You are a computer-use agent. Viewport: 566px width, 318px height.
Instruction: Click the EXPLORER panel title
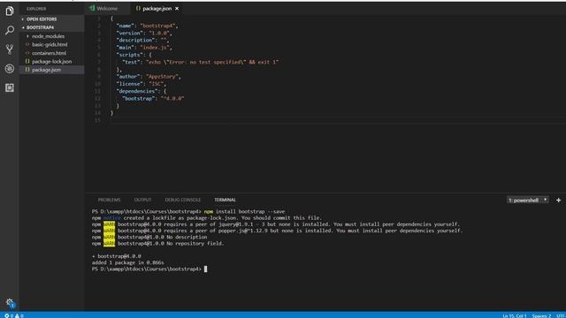click(x=36, y=9)
